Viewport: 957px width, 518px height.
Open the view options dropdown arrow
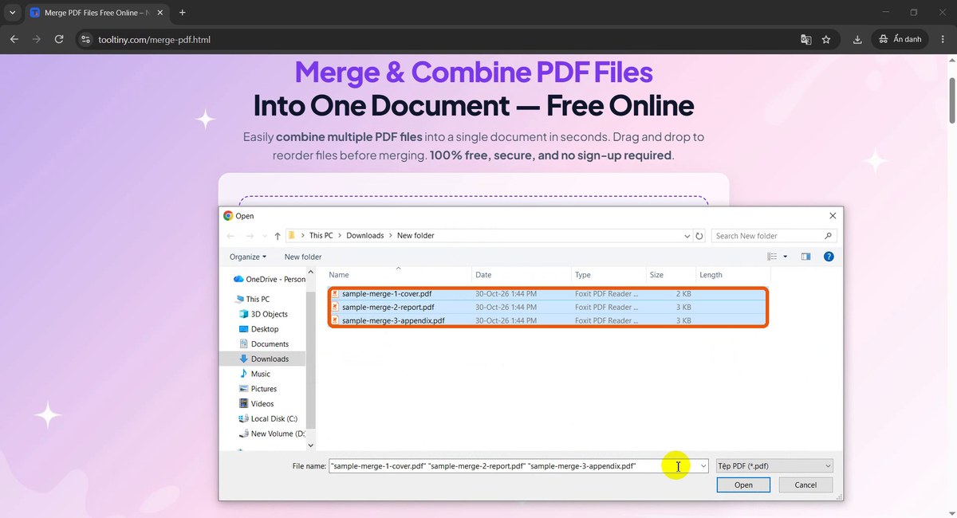click(x=786, y=257)
